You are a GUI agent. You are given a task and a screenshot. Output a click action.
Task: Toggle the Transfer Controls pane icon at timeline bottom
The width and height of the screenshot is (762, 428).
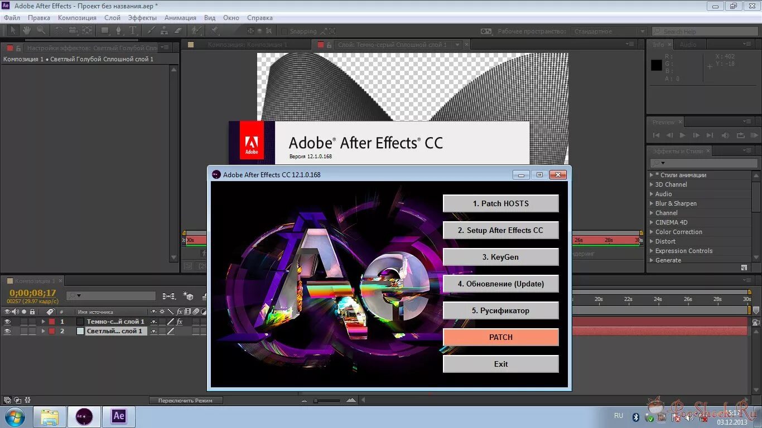18,400
